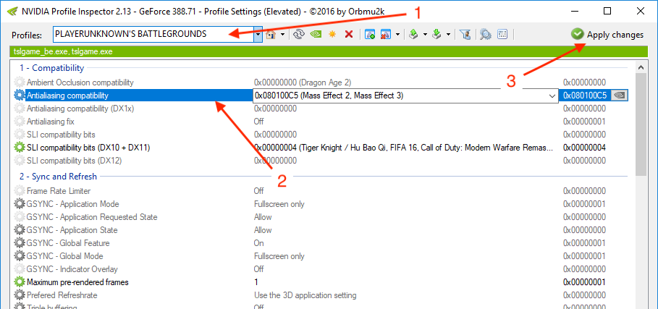
Task: Click gear icon next to Ambient Occlusion compatibility
Action: click(x=20, y=82)
